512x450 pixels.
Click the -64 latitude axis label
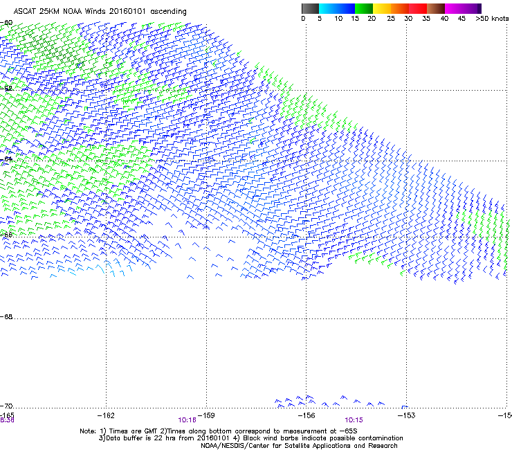coord(6,159)
